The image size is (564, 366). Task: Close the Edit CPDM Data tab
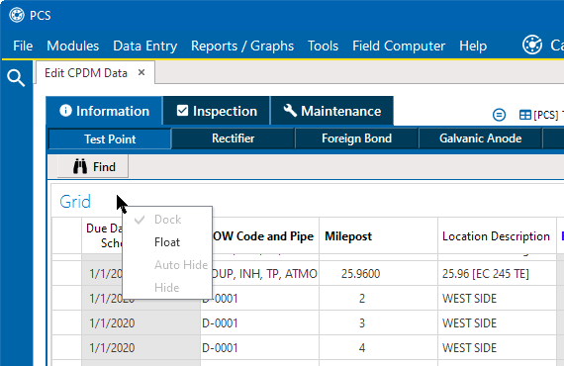tap(141, 72)
